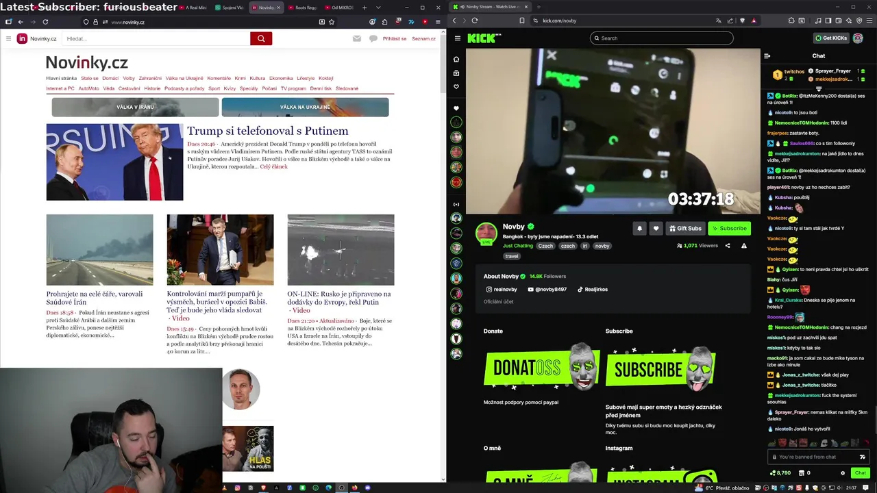Open the Válka na Ukrajině section
The image size is (877, 493).
point(184,78)
